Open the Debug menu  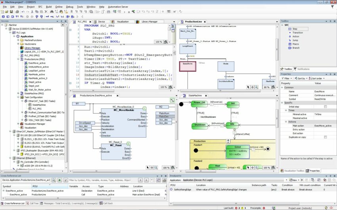click(69, 7)
